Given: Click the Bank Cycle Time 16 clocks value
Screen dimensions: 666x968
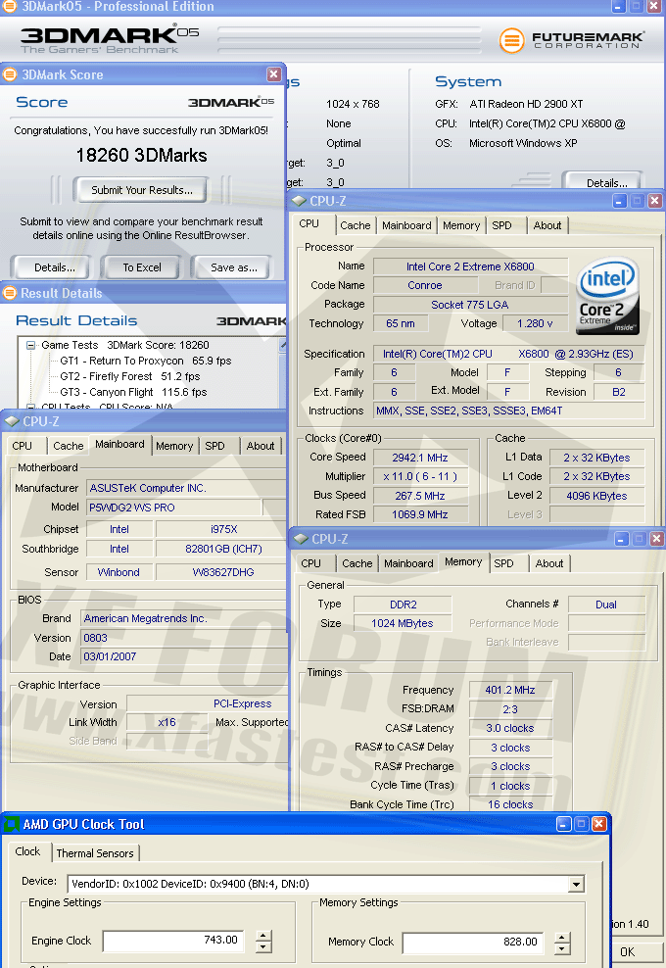Looking at the screenshot, I should tap(510, 804).
